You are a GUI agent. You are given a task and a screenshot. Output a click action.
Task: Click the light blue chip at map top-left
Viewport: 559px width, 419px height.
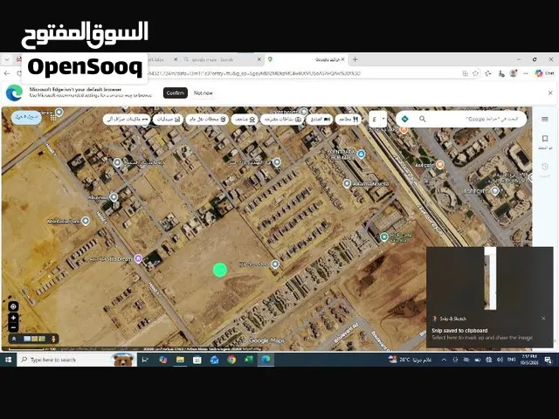(26, 117)
